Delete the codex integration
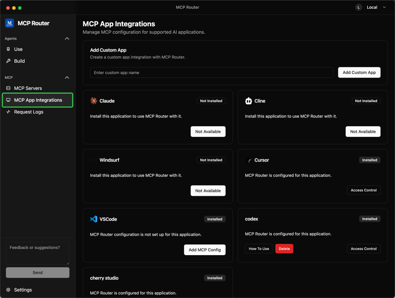 [284, 249]
